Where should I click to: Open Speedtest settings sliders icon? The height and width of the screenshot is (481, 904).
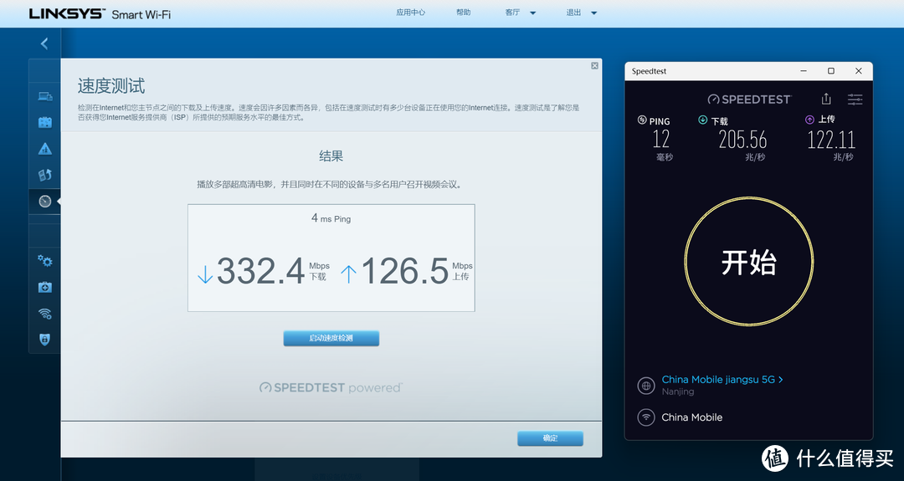tap(855, 99)
